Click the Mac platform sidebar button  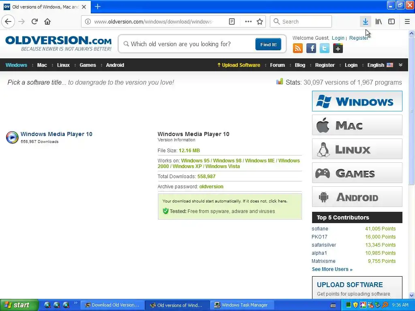(357, 125)
